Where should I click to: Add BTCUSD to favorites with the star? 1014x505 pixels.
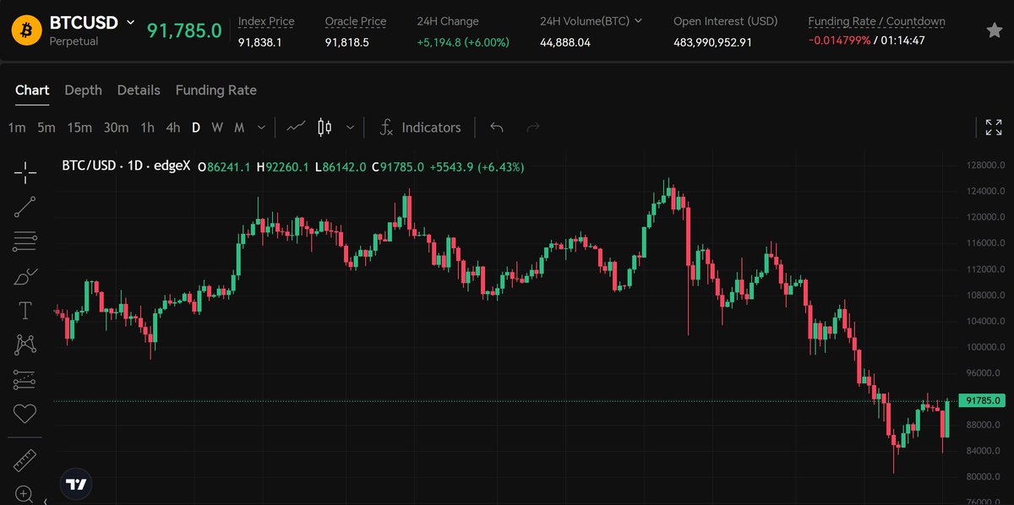995,30
